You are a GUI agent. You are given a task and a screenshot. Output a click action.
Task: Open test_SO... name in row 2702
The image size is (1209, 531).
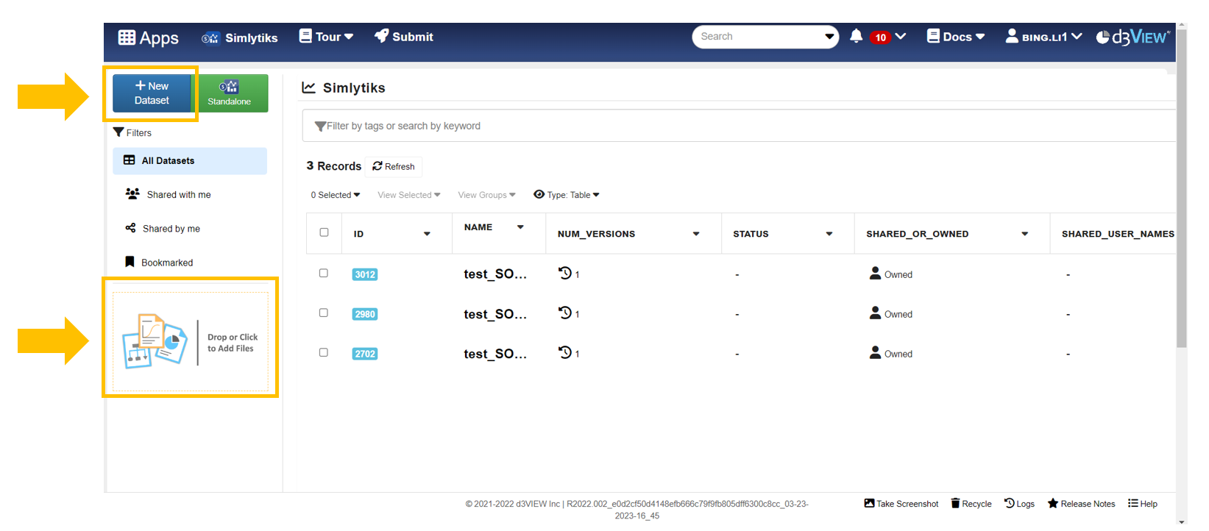tap(495, 354)
